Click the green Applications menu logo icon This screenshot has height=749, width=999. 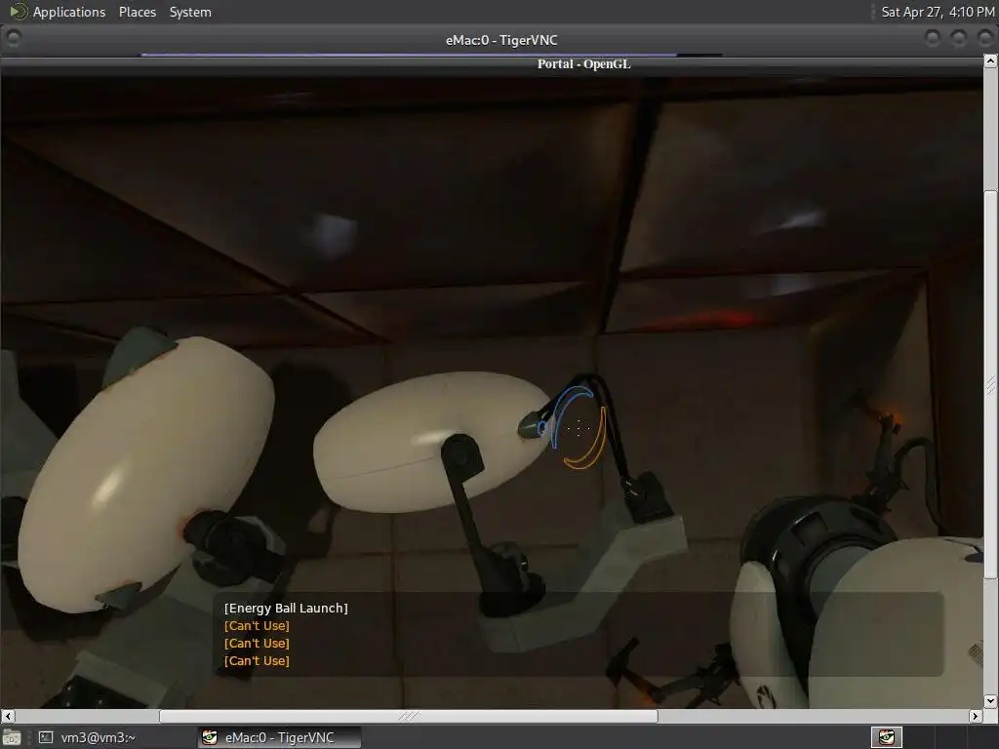[x=18, y=12]
